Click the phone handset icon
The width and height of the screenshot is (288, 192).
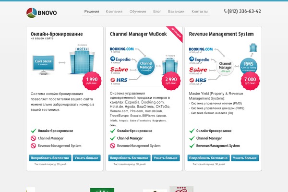(226, 11)
